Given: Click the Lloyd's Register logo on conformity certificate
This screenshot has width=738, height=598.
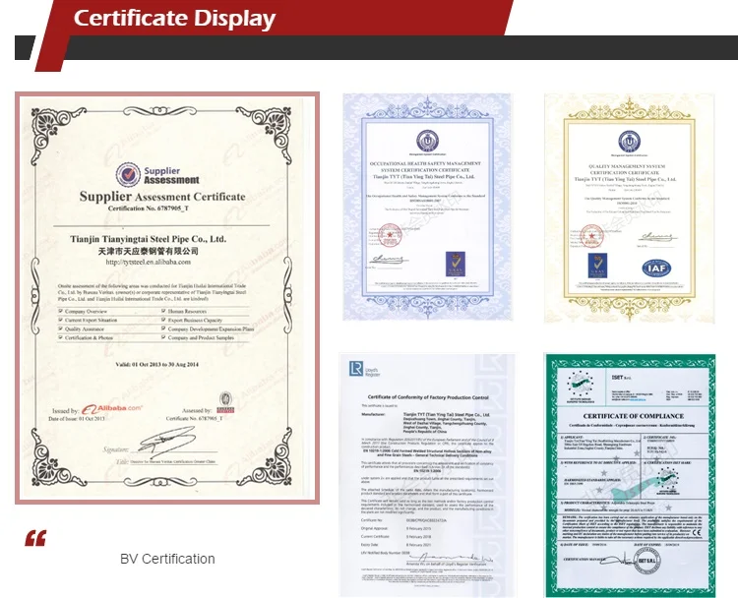Looking at the screenshot, I should pos(358,370).
